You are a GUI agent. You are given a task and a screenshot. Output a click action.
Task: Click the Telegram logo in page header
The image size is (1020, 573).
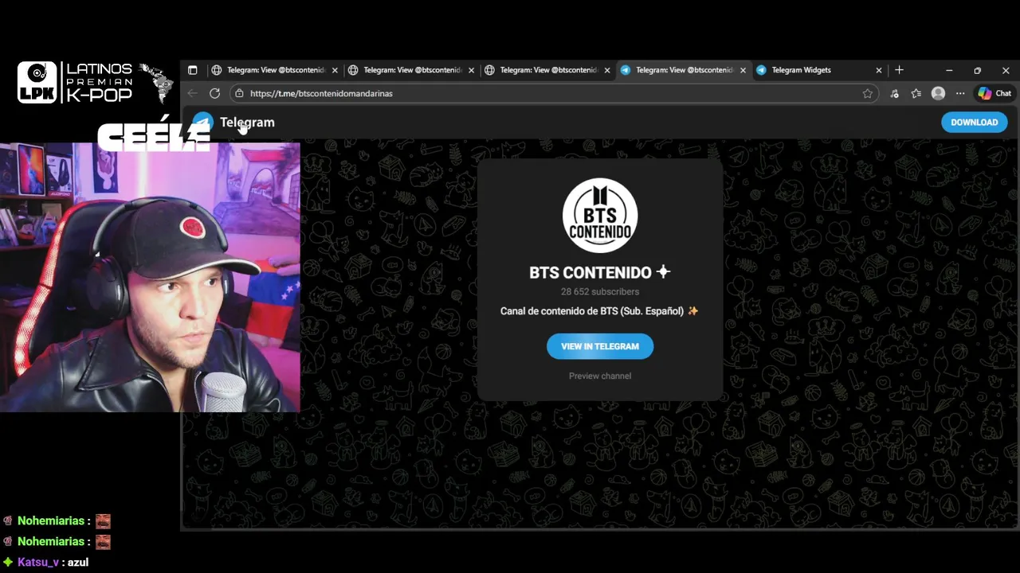coord(202,123)
